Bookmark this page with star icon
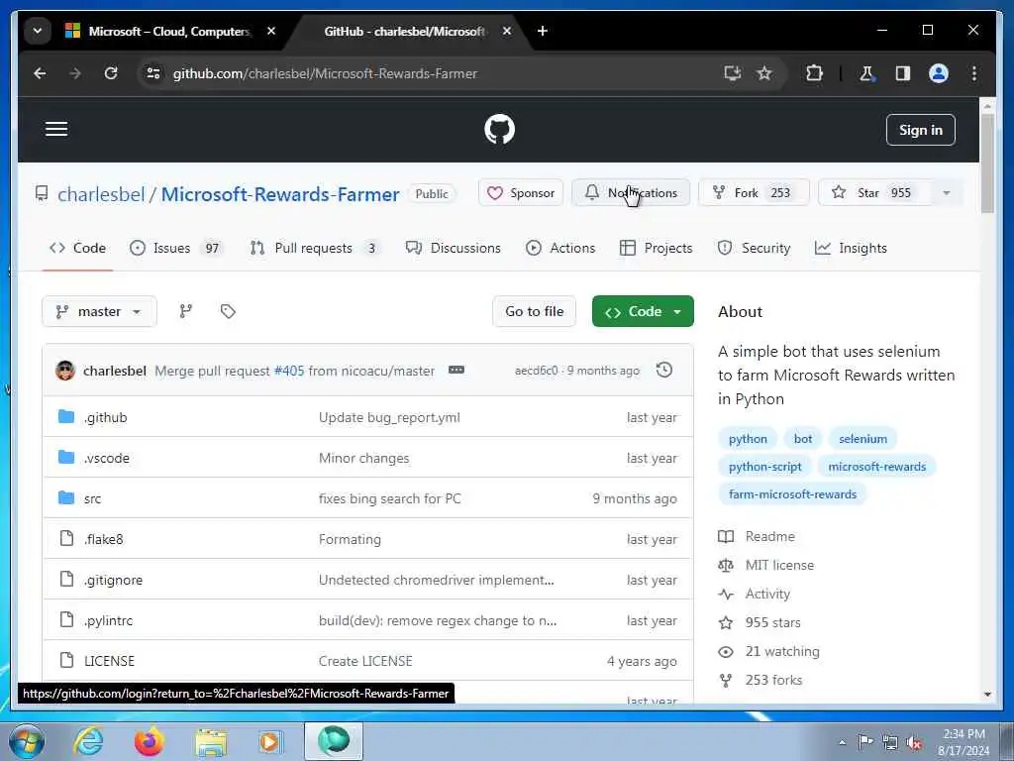 point(764,73)
